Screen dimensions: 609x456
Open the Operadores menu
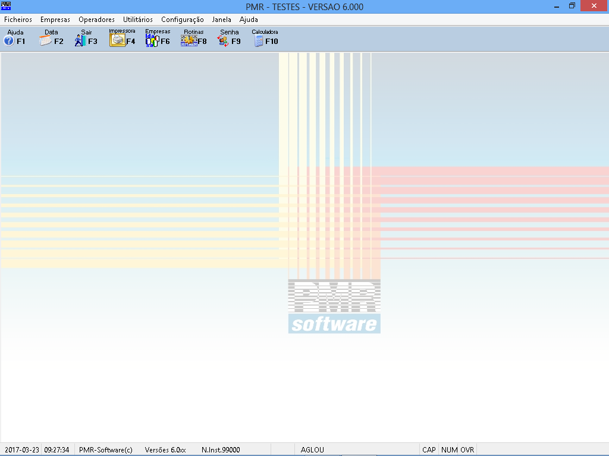(96, 20)
